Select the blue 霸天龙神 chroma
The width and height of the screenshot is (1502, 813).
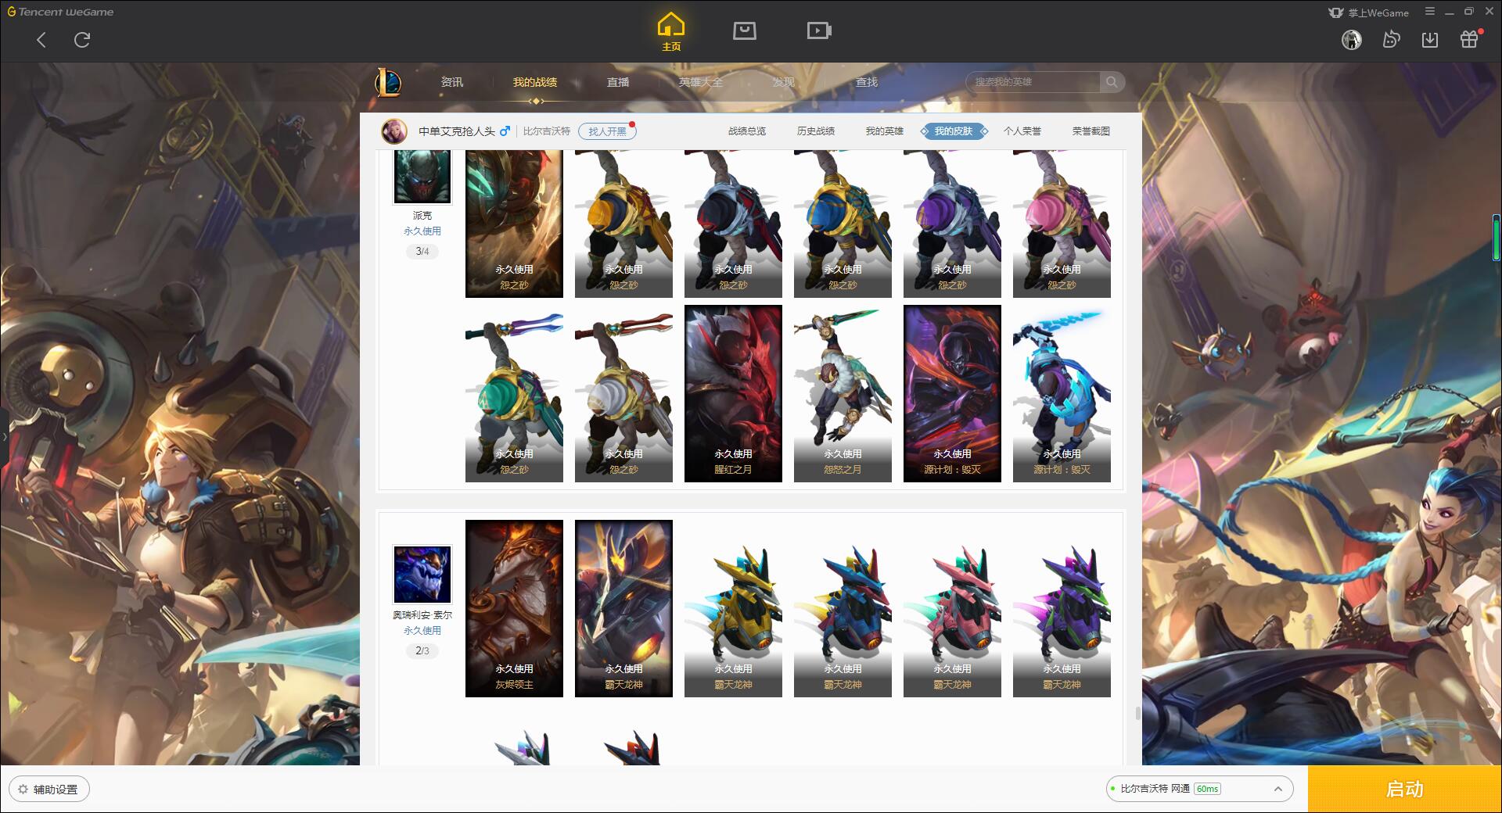(x=843, y=608)
